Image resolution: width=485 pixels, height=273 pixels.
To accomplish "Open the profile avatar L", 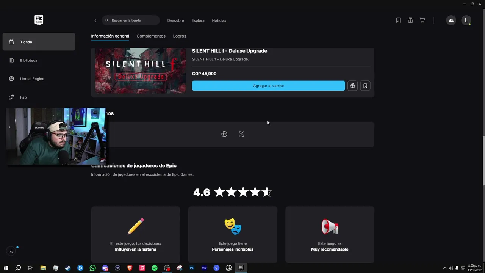I will click(466, 20).
